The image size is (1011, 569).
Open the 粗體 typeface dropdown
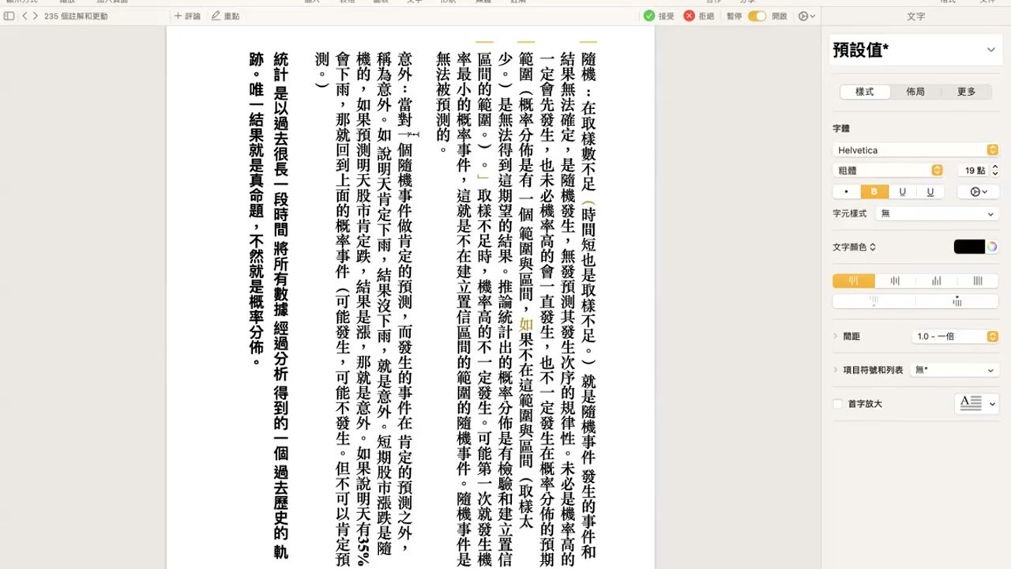tap(889, 171)
